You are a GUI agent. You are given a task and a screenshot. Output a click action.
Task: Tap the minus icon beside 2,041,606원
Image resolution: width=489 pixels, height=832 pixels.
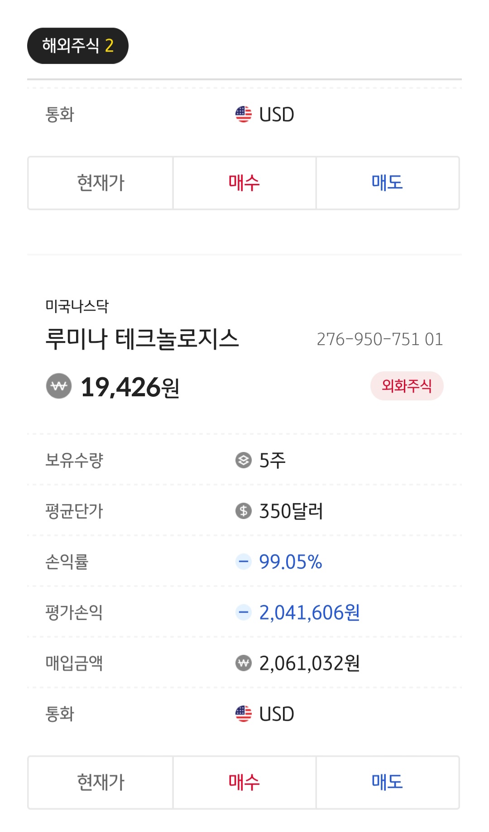click(244, 612)
